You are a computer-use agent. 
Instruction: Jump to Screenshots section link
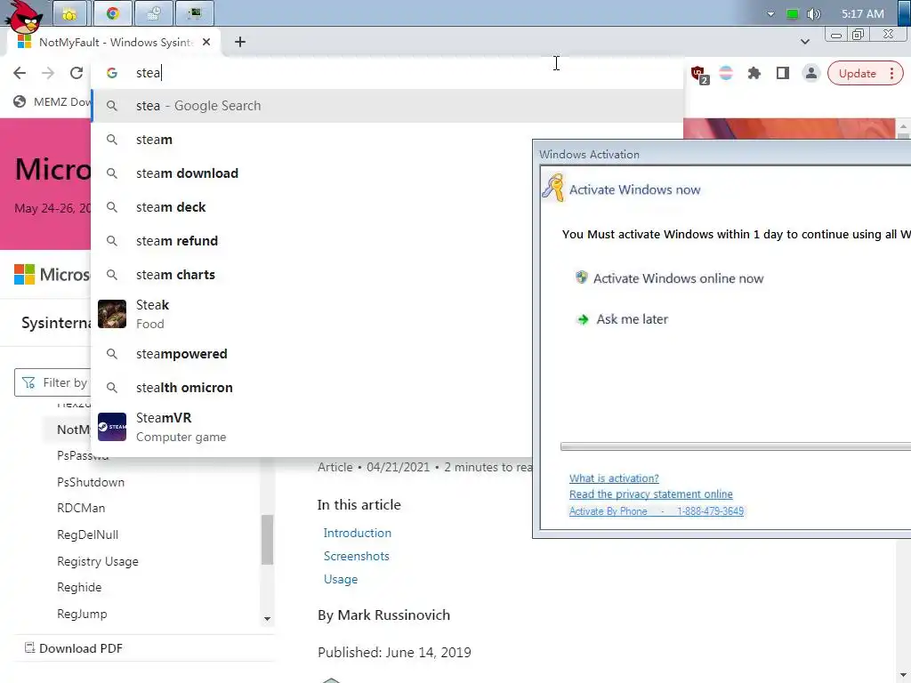356,556
